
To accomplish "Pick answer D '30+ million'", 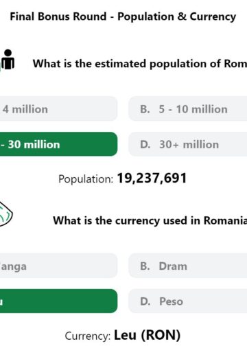I will pos(188,144).
